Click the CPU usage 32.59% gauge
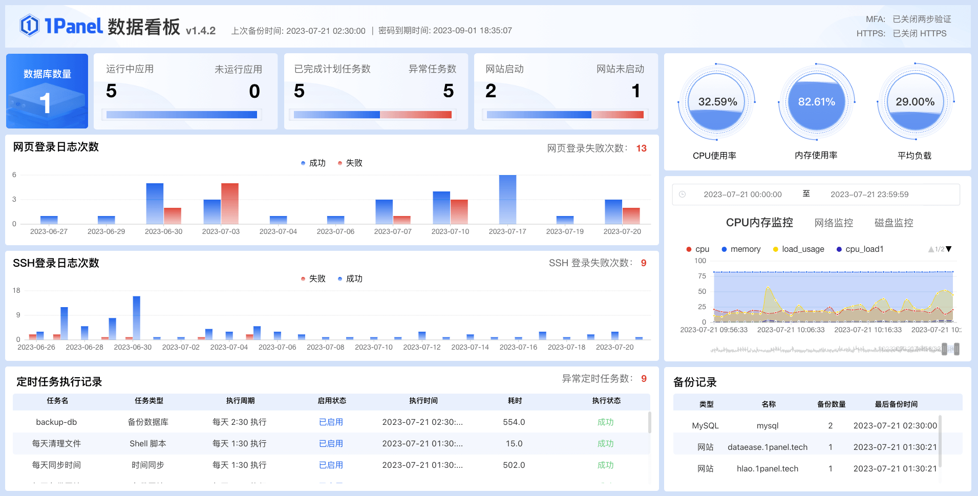Image resolution: width=978 pixels, height=496 pixels. pyautogui.click(x=717, y=102)
